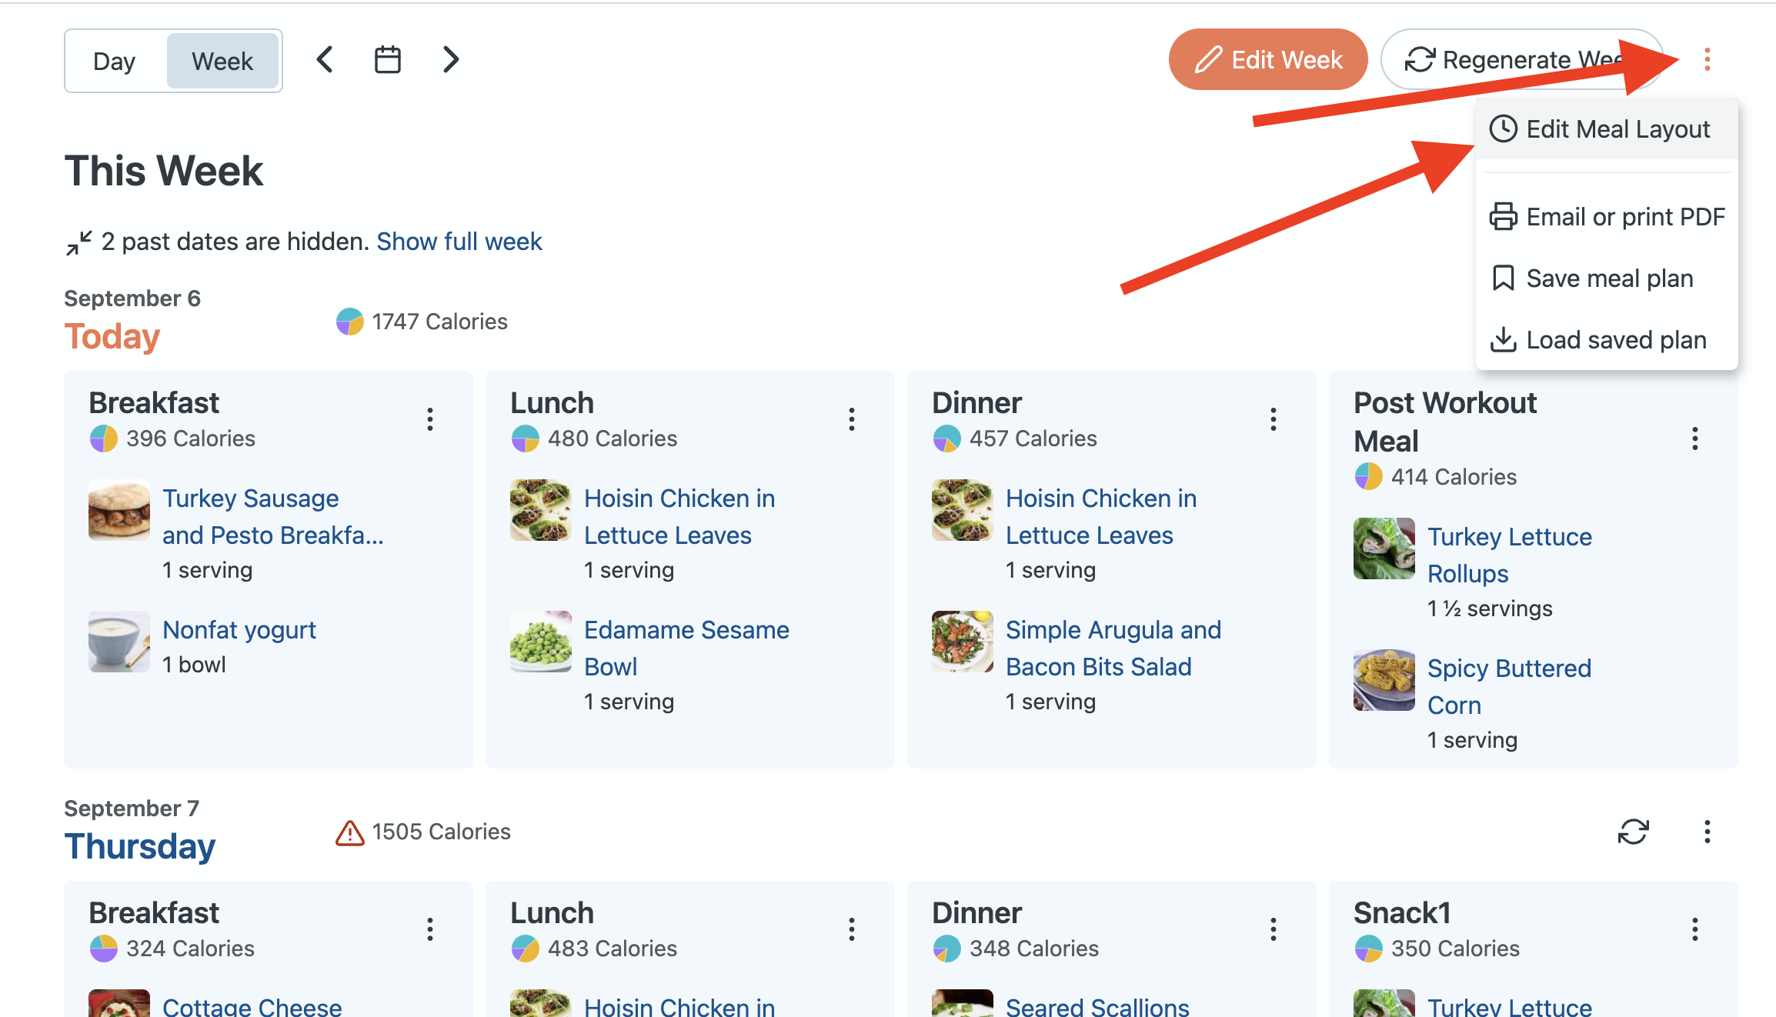Screen dimensions: 1776x1017
Task: Click the macro pie chart beside 1747 Calories
Action: coord(349,322)
